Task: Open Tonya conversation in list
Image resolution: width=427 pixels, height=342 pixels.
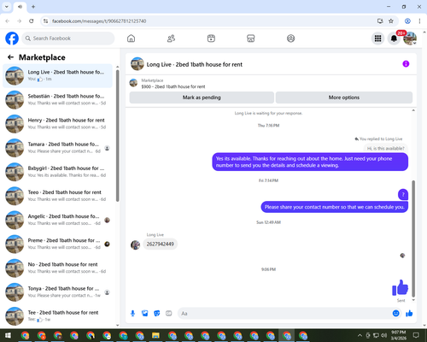Action: (57, 292)
